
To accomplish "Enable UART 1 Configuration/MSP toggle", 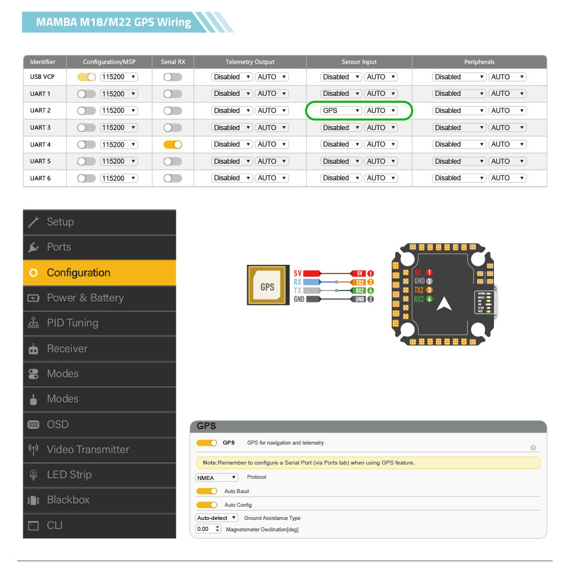I will point(86,94).
